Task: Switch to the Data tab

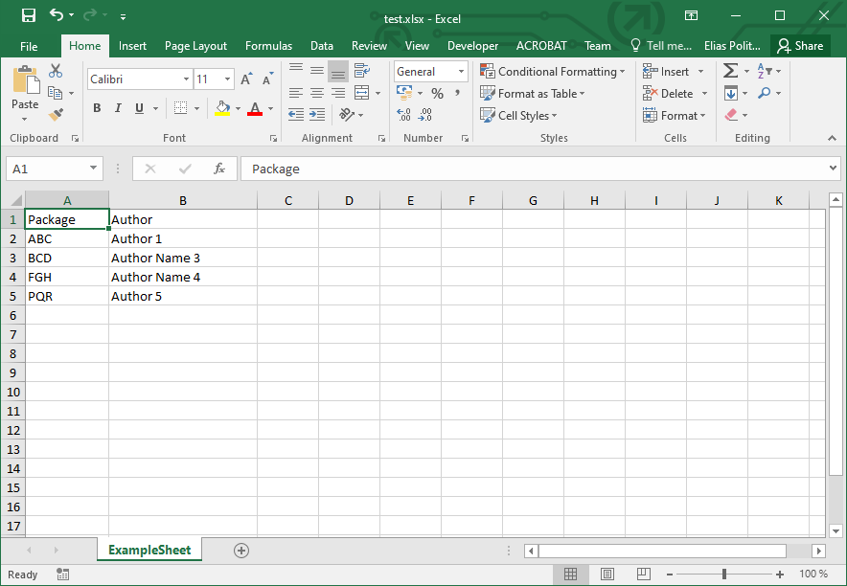Action: pos(321,46)
